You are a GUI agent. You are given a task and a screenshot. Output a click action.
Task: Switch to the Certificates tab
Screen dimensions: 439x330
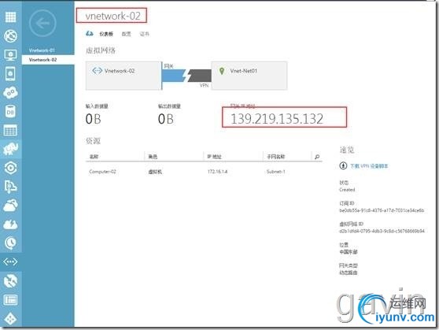145,34
